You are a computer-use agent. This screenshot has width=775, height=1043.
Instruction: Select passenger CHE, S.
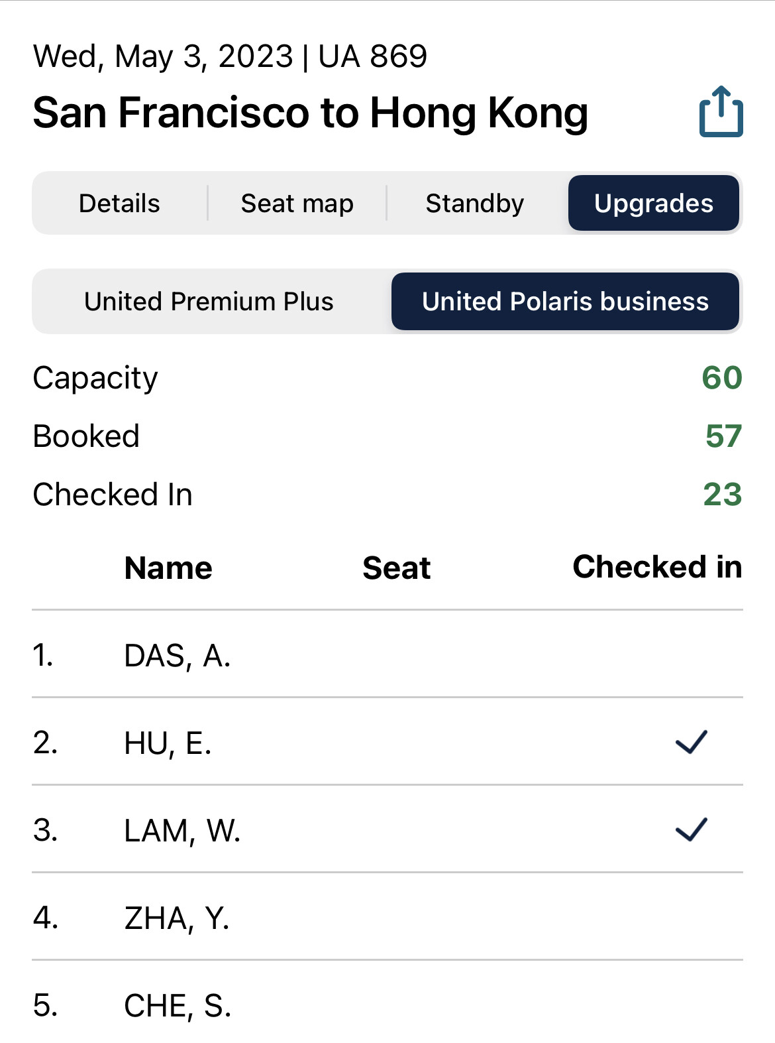(177, 1008)
